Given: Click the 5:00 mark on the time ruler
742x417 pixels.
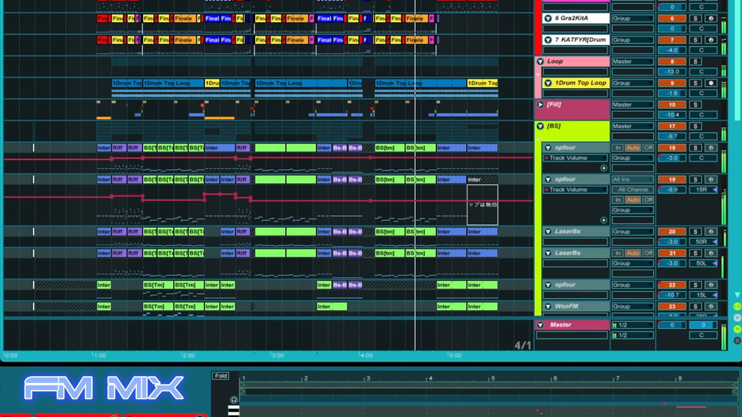Looking at the screenshot, I should (x=454, y=355).
